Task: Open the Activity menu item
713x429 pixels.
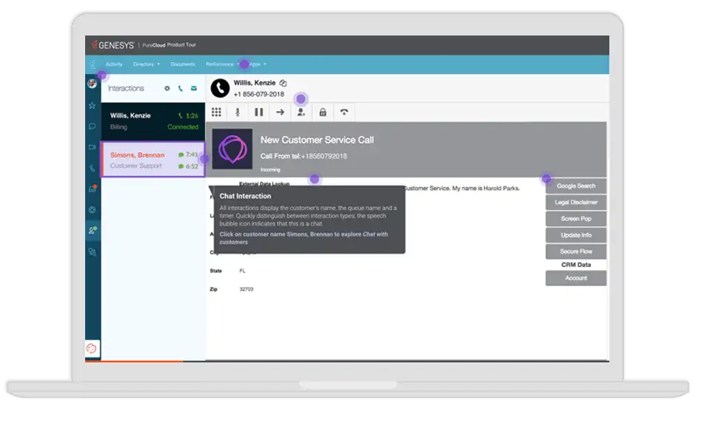Action: click(x=114, y=64)
